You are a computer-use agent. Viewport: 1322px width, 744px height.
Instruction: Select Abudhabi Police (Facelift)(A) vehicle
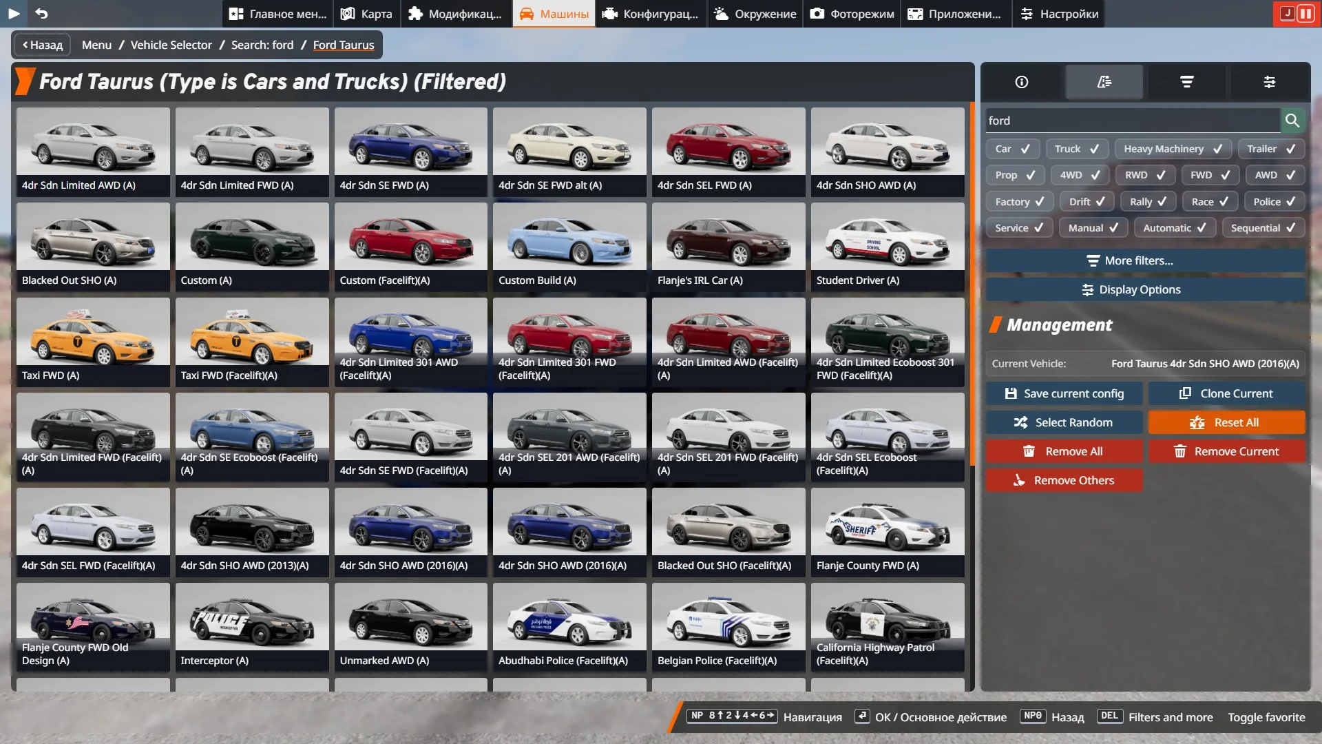point(569,627)
